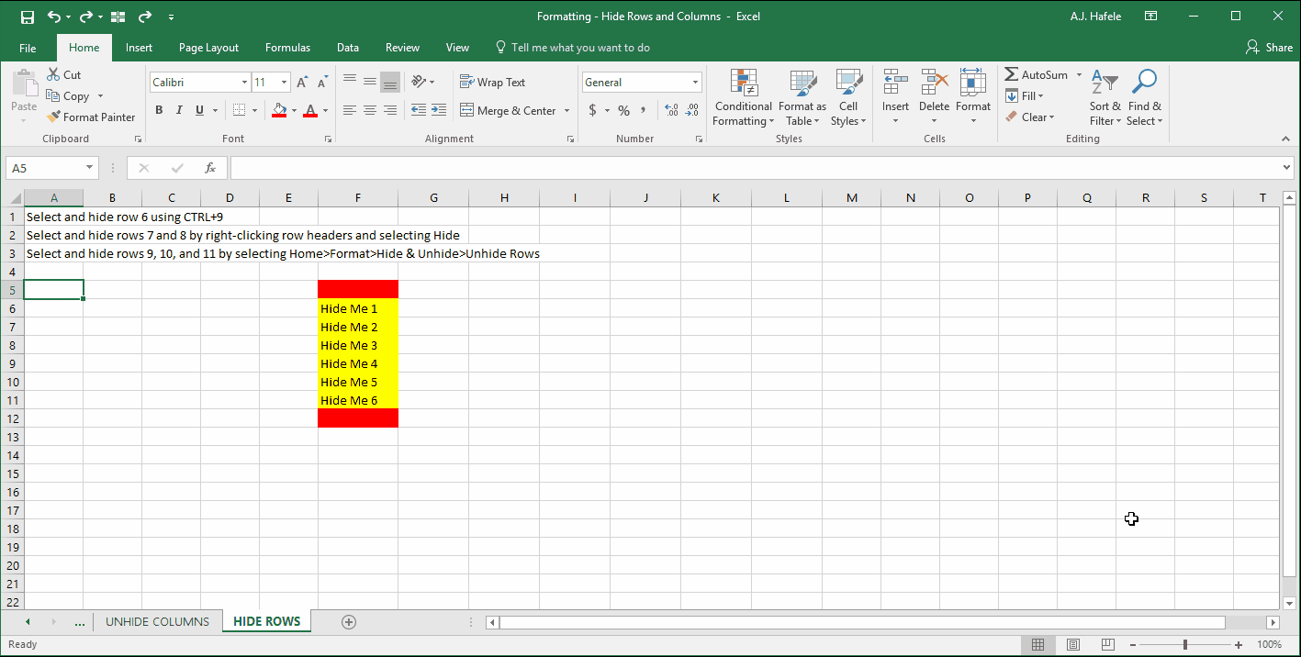The image size is (1301, 657).
Task: Open the Format cells menu
Action: pyautogui.click(x=973, y=97)
